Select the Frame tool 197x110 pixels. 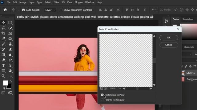(x=10, y=33)
